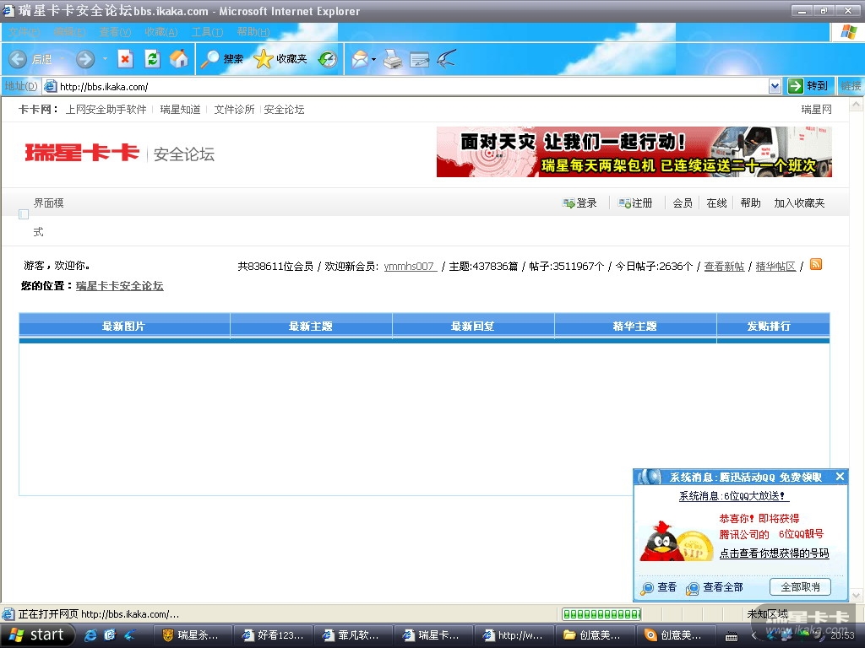
Task: Open the 瑞星知道 link
Action: [181, 110]
